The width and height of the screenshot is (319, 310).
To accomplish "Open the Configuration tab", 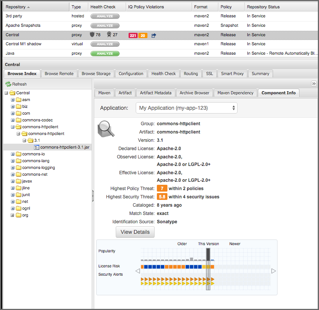I will click(x=131, y=74).
